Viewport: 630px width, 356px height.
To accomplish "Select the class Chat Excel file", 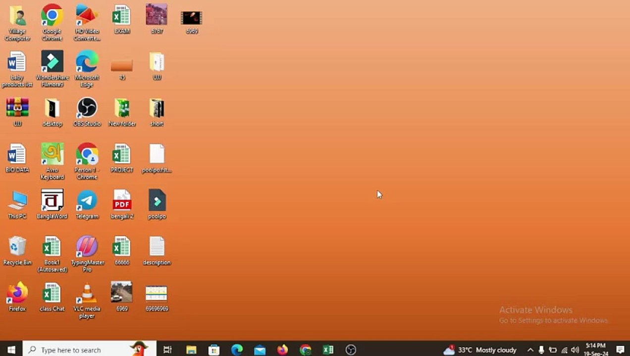I will [52, 297].
